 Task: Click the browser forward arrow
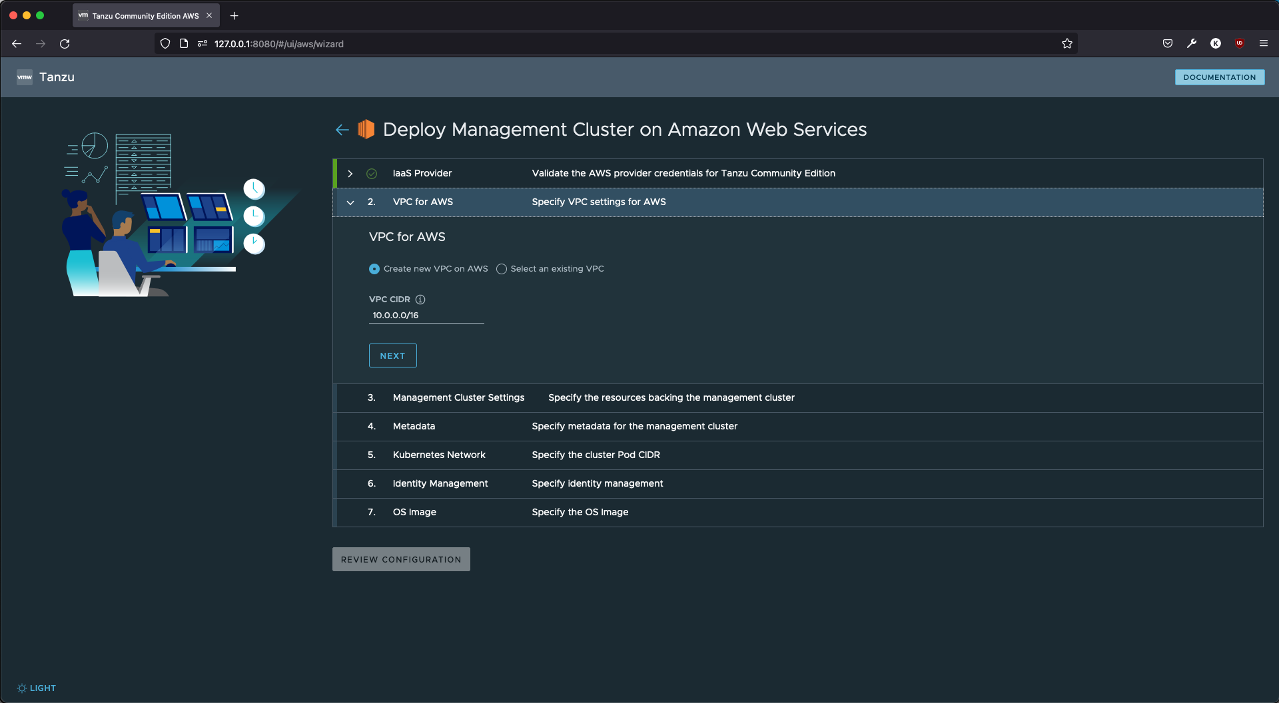click(41, 44)
